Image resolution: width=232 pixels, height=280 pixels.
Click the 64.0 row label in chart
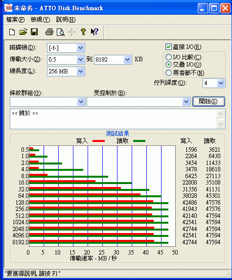coord(23,196)
